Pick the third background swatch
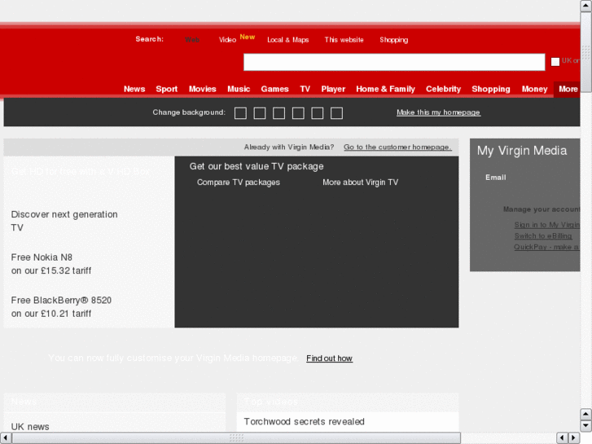Viewport: 592px width, 444px height. [x=279, y=113]
